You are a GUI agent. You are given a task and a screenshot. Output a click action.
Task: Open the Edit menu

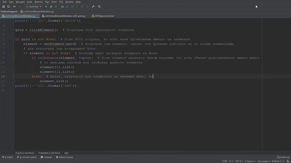(5, 2)
